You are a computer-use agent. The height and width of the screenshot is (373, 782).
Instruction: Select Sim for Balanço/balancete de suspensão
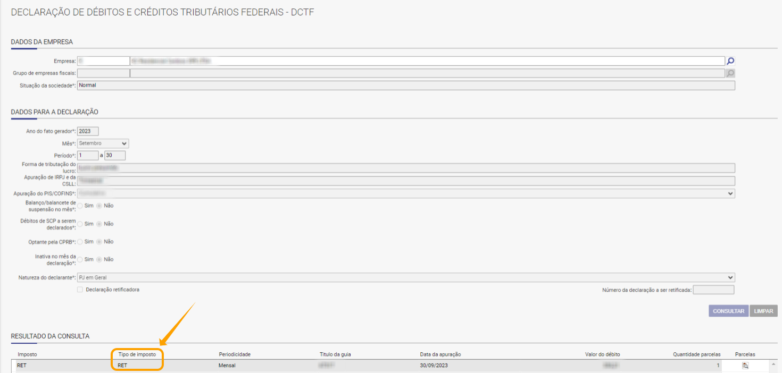coord(80,206)
